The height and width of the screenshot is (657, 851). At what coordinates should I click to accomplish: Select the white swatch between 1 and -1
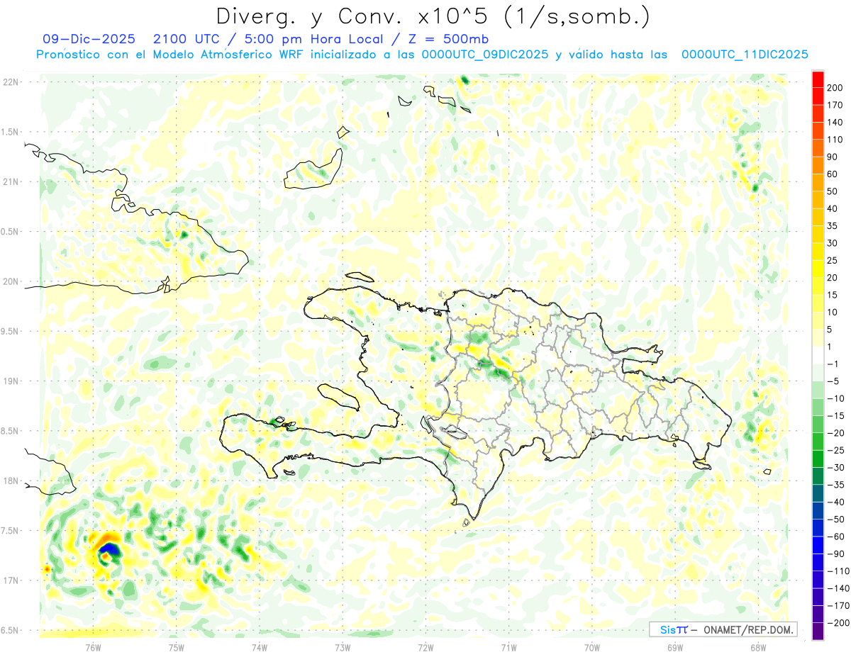coord(818,355)
